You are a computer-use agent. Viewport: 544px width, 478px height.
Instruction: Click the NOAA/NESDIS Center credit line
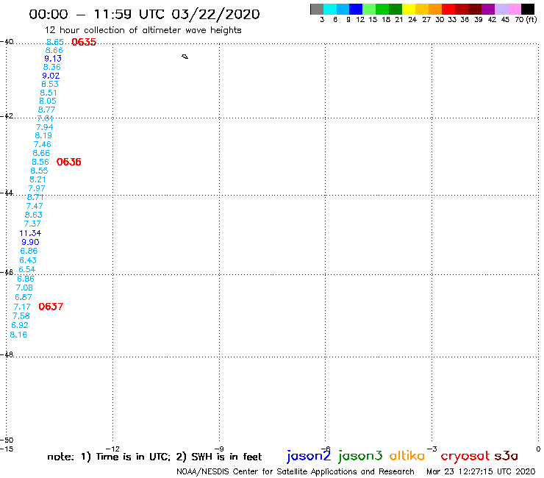296,471
